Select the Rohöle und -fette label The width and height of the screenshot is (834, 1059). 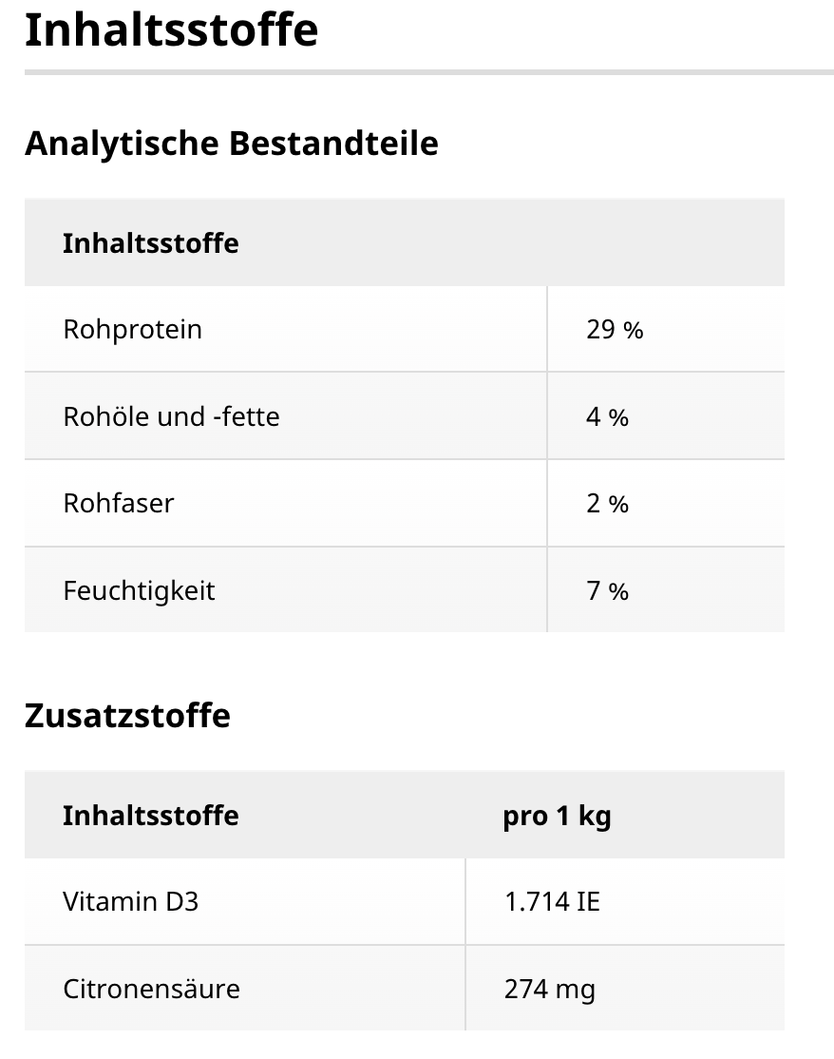171,416
